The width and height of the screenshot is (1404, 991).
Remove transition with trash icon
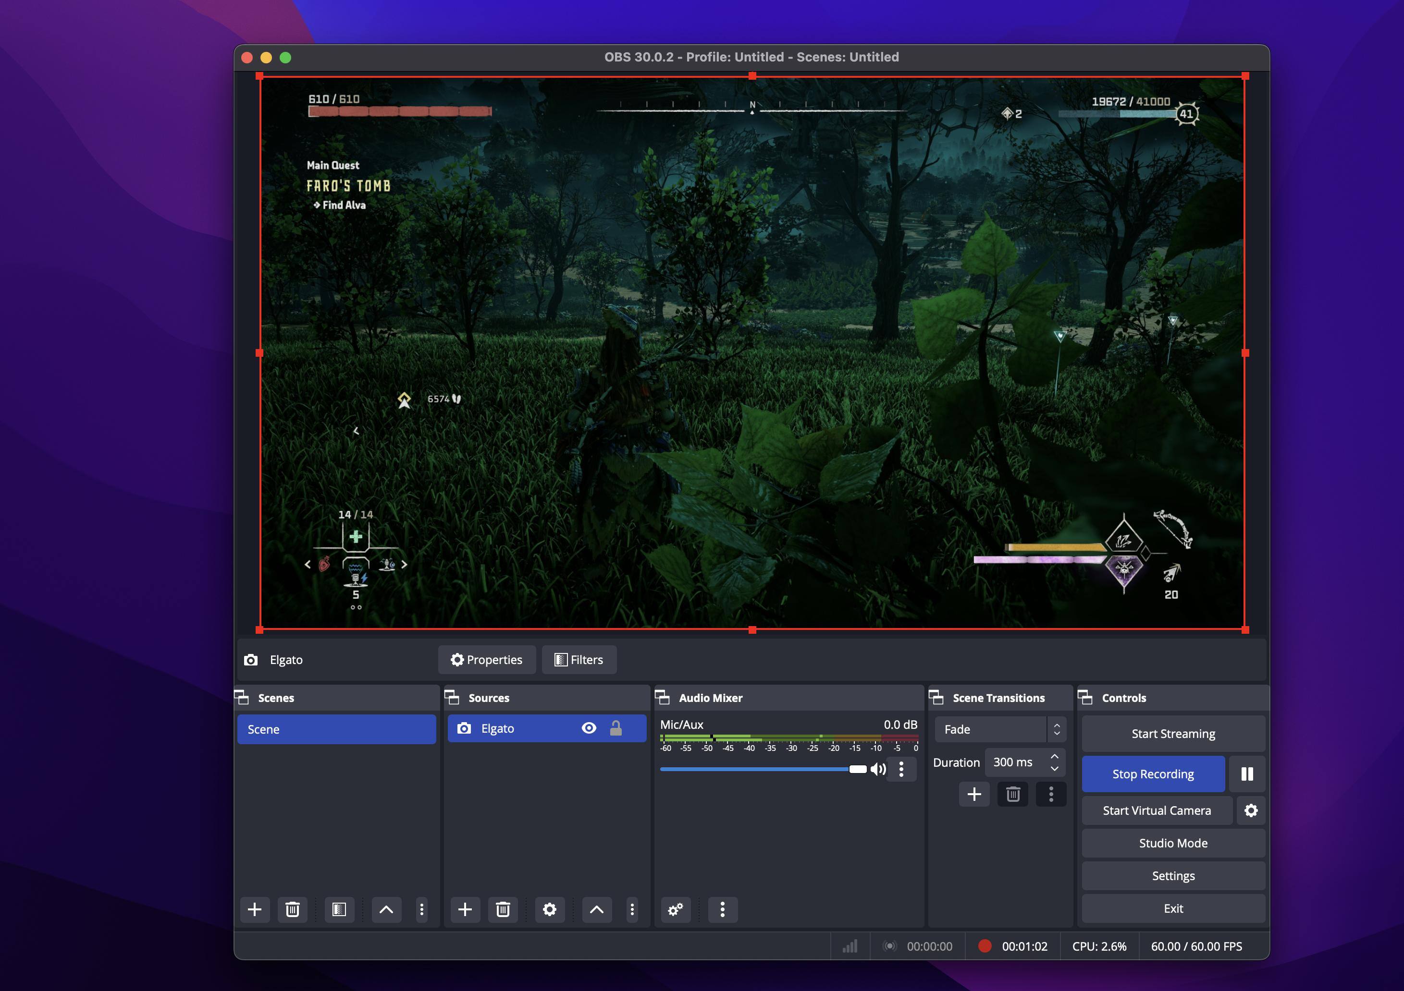[x=1013, y=794]
